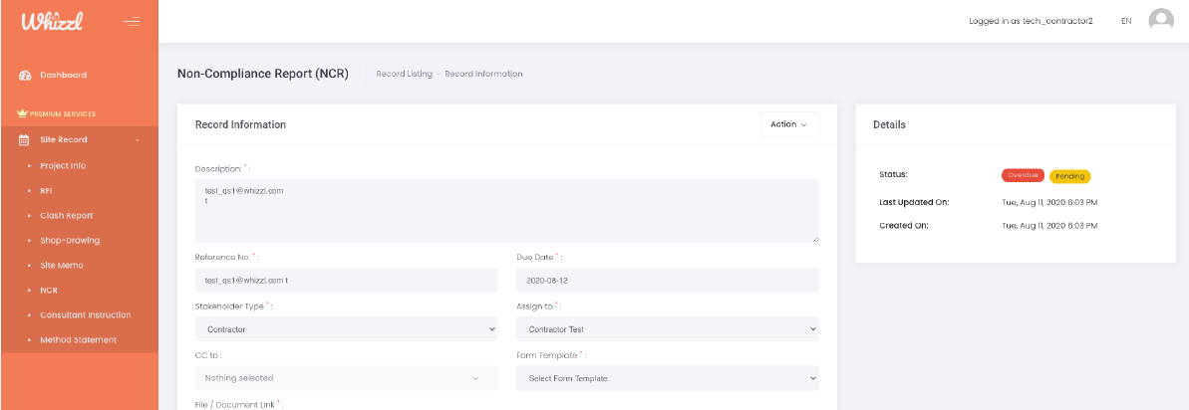Image resolution: width=1189 pixels, height=410 pixels.
Task: Click the Site Record calendar icon
Action: [25, 140]
